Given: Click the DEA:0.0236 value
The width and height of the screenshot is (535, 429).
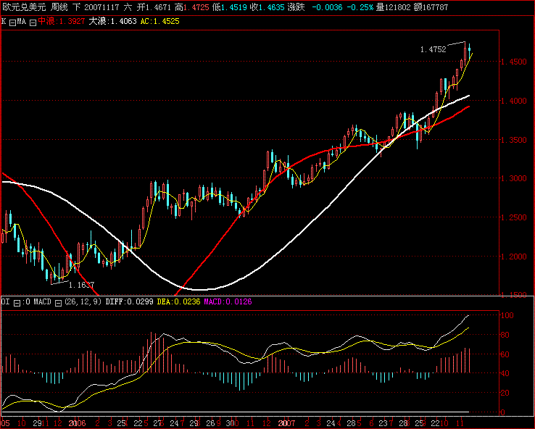Looking at the screenshot, I should point(178,301).
